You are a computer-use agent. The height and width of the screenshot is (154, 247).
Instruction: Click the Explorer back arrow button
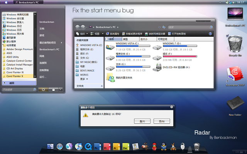coord(77,27)
